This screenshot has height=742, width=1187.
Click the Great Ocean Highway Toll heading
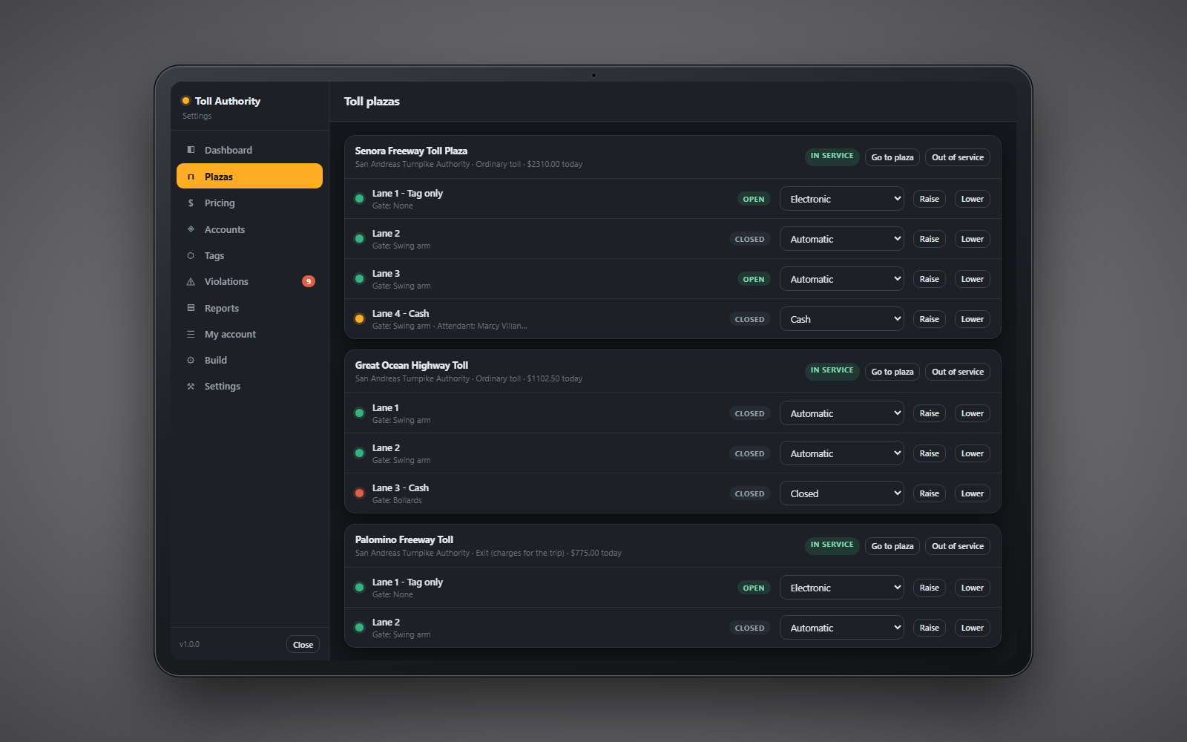(x=412, y=365)
